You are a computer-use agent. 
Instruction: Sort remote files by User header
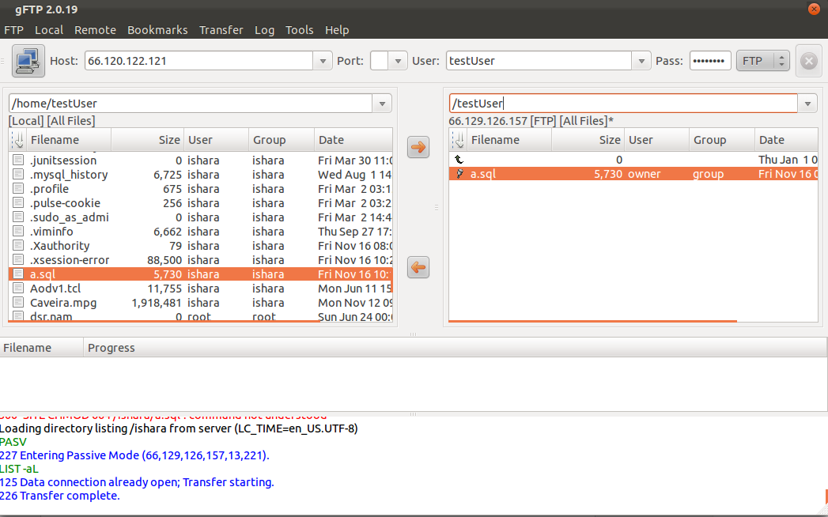pos(657,140)
